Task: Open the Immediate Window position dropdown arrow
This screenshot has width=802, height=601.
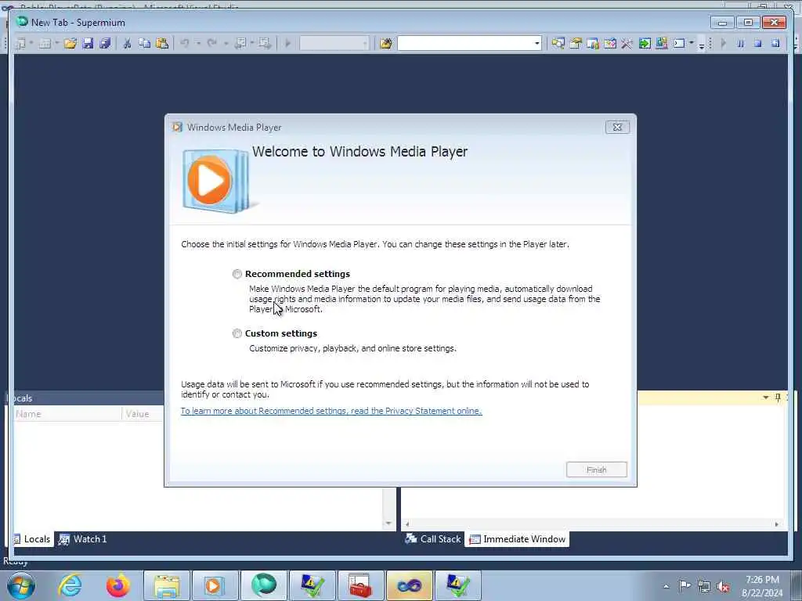Action: click(x=766, y=398)
